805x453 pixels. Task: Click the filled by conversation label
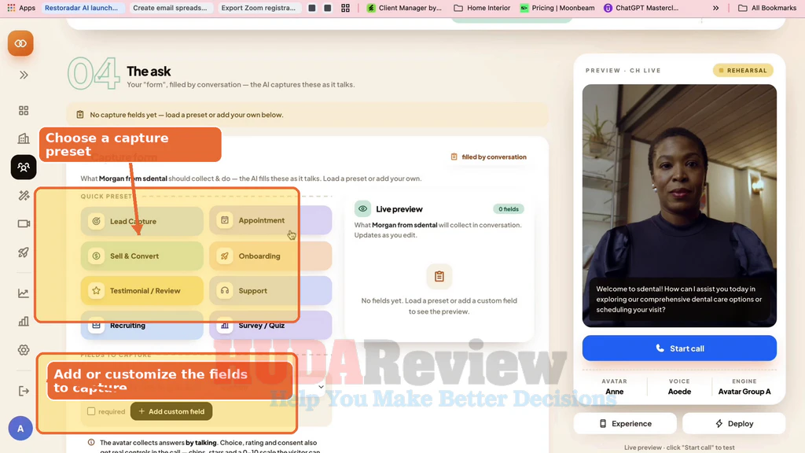click(489, 157)
